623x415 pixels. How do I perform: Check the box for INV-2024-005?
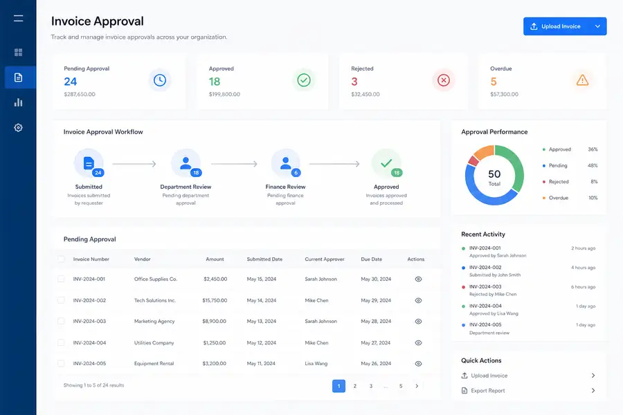pos(61,363)
